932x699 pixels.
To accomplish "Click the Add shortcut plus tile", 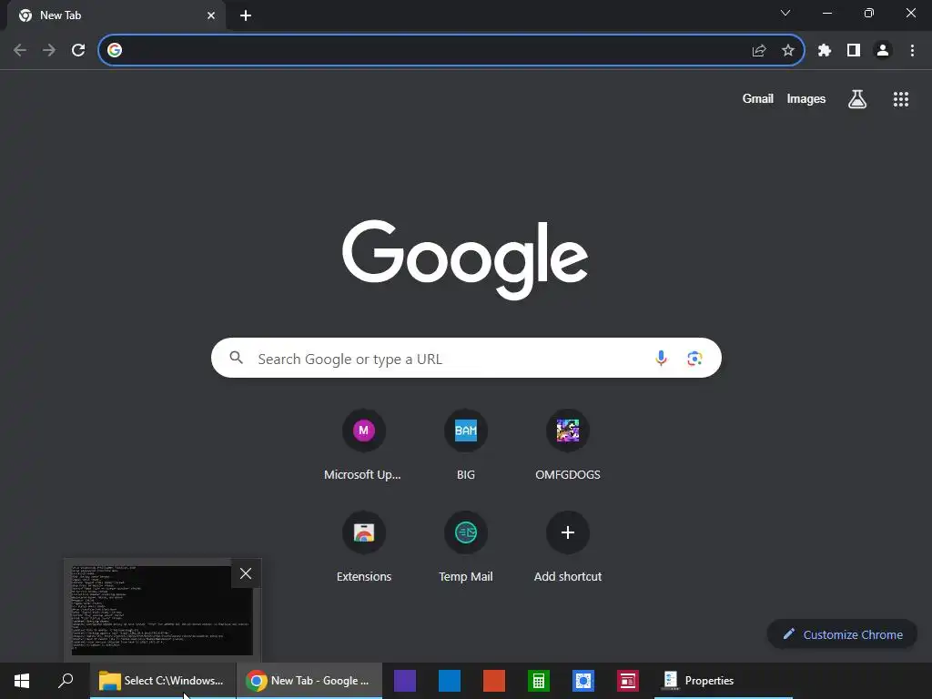I will pos(568,547).
